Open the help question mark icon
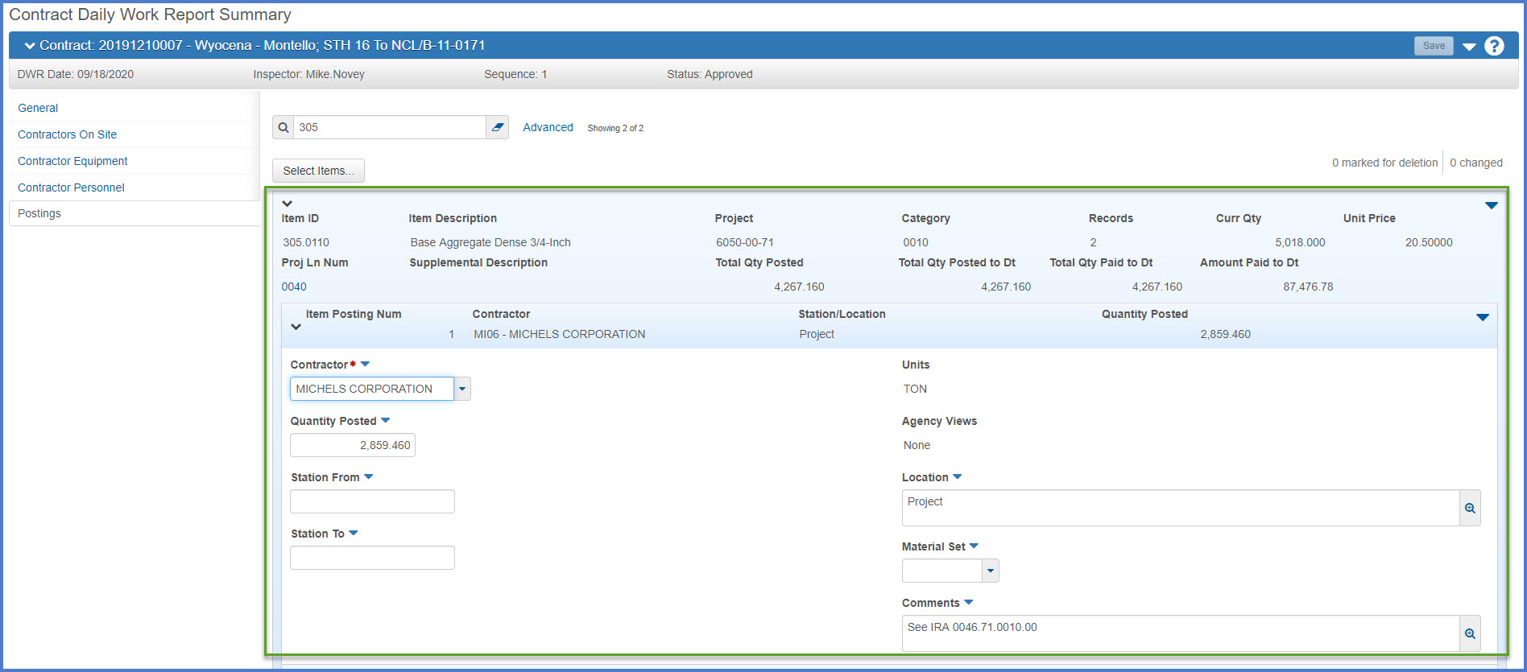Viewport: 1527px width, 672px height. 1494,46
